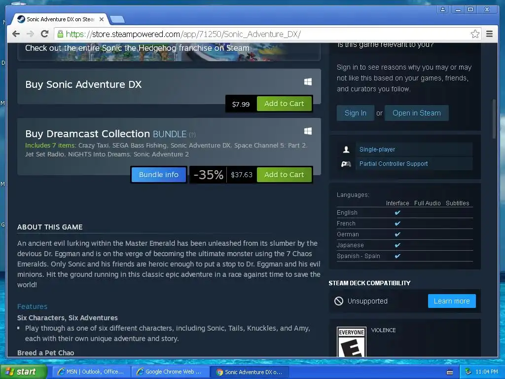Click the VIOLENCE content descriptor
Screen dimensions: 505x379
coord(383,330)
